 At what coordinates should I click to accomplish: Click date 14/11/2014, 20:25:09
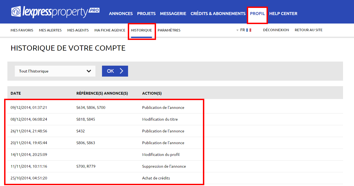click(x=29, y=155)
